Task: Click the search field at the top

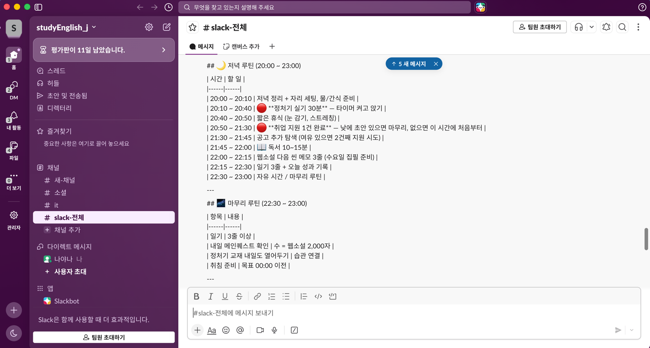Action: pyautogui.click(x=325, y=7)
